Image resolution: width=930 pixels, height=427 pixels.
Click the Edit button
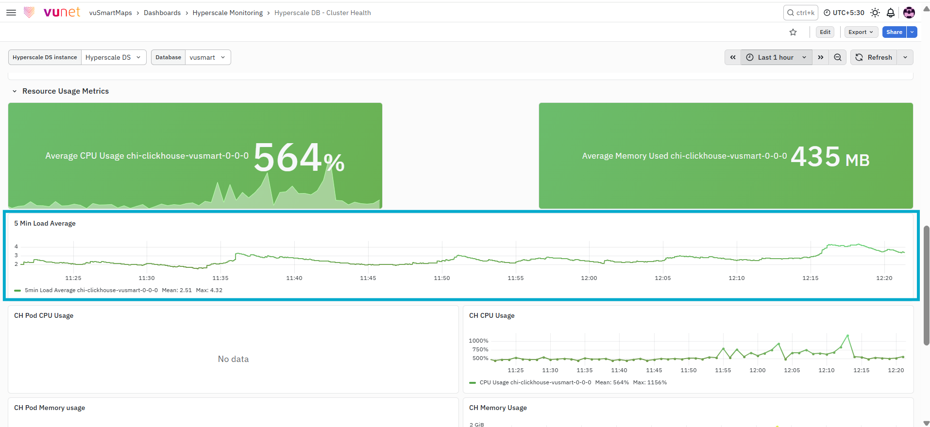pos(825,32)
